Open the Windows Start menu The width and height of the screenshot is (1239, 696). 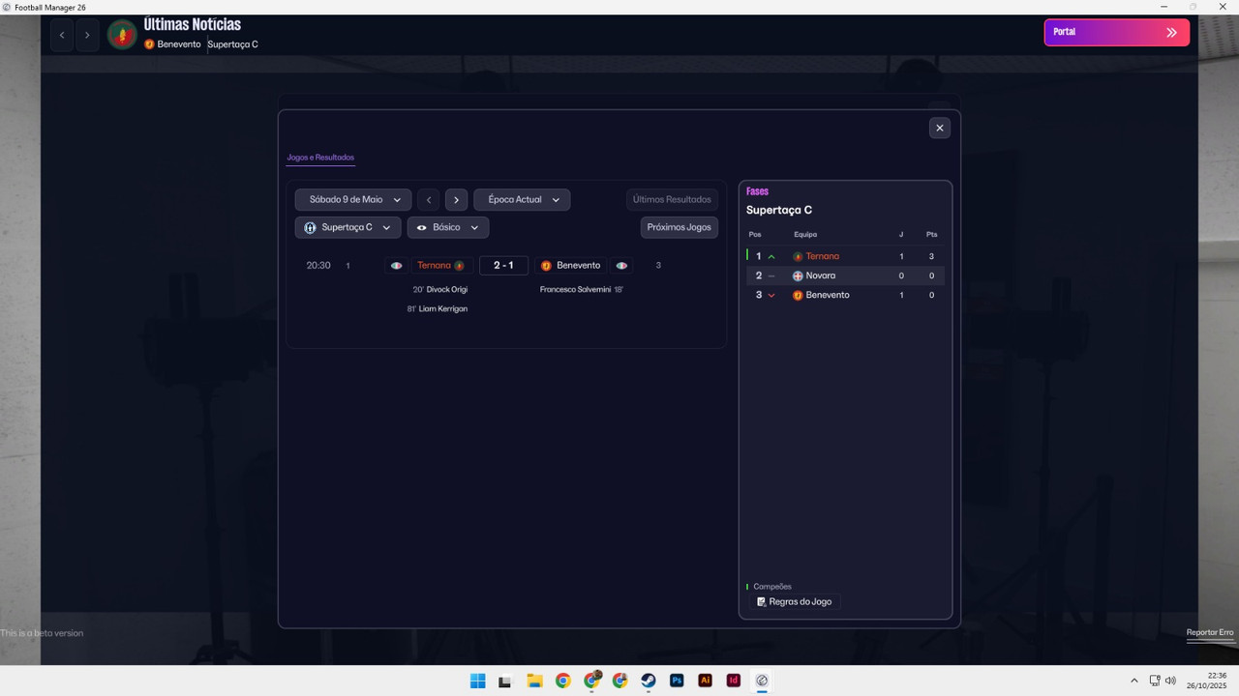pyautogui.click(x=477, y=681)
